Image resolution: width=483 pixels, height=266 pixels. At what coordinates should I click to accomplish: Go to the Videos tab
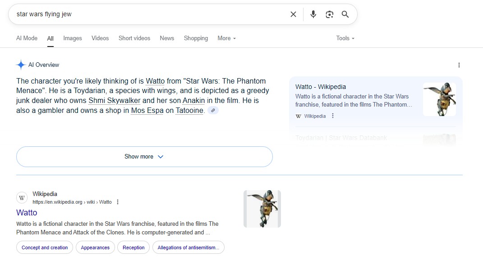100,38
